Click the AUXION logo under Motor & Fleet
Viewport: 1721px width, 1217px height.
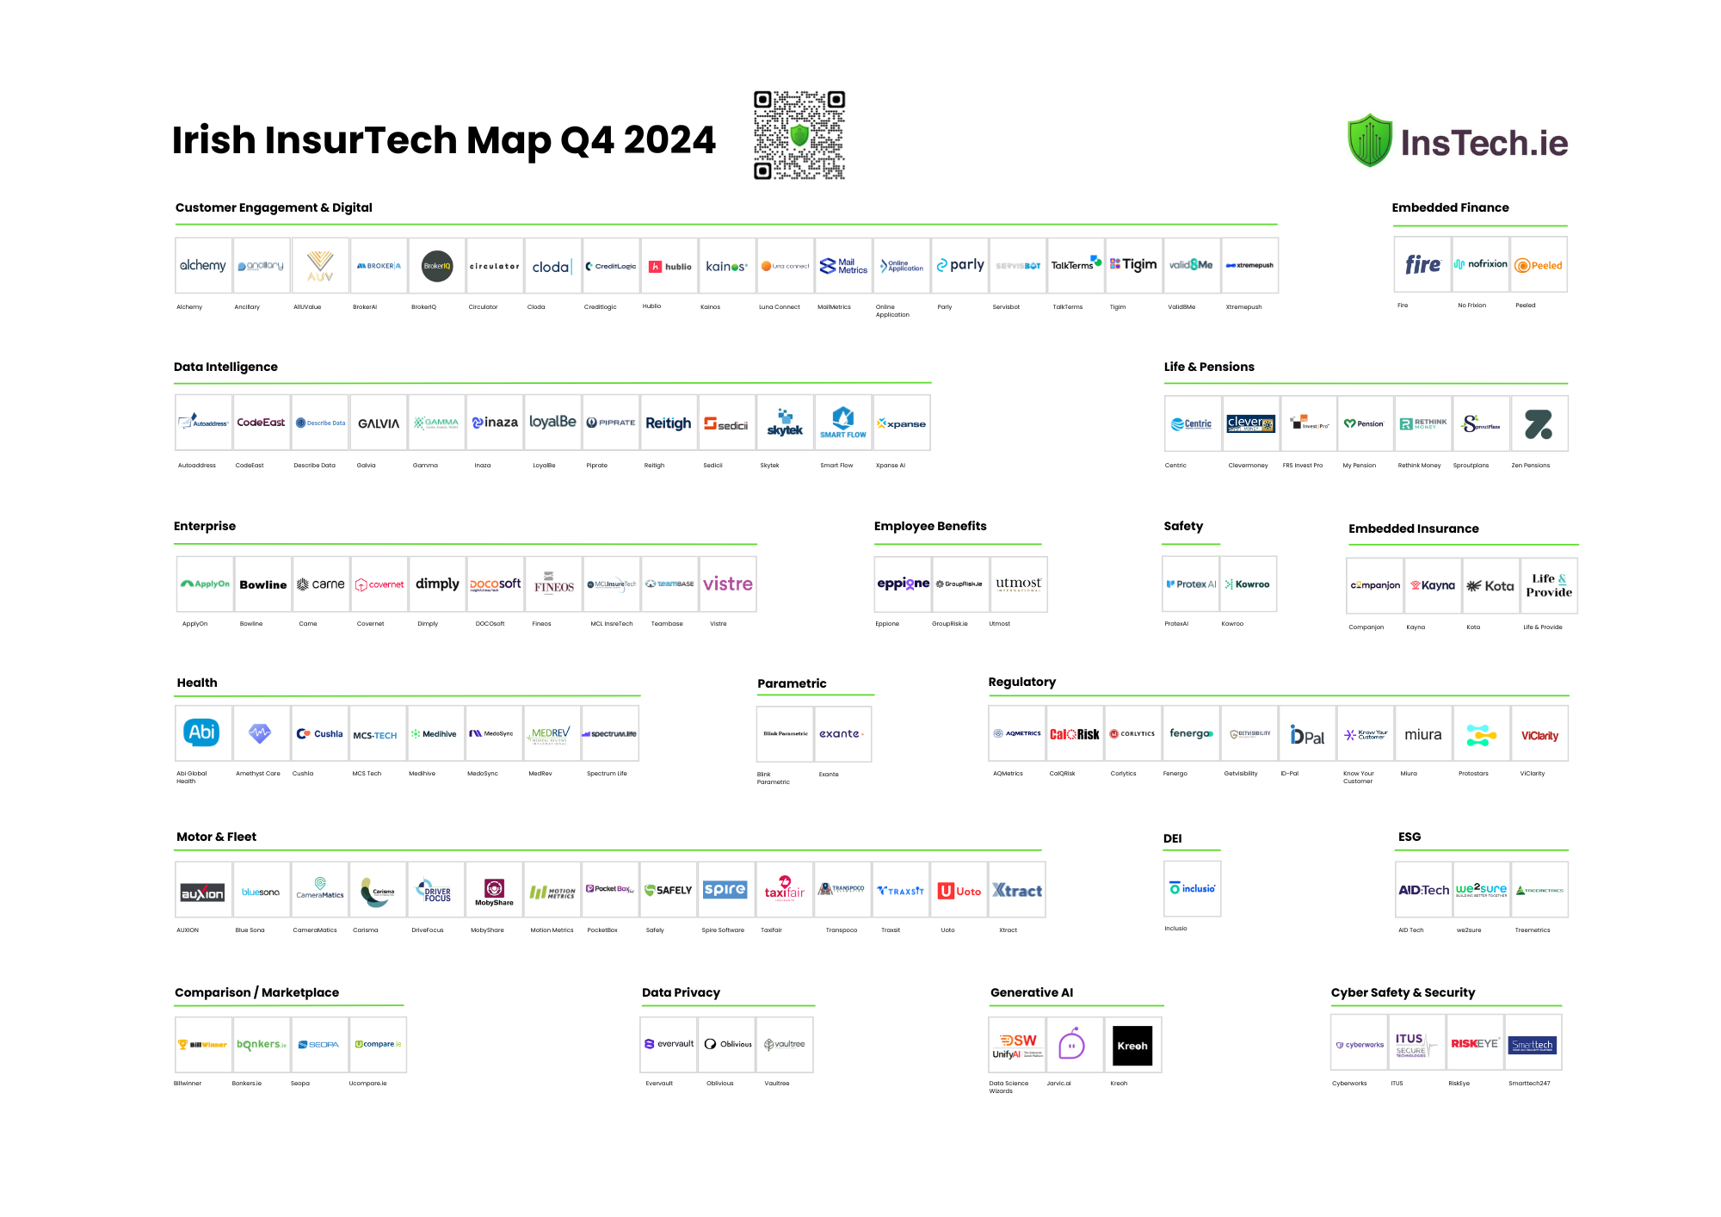(202, 890)
